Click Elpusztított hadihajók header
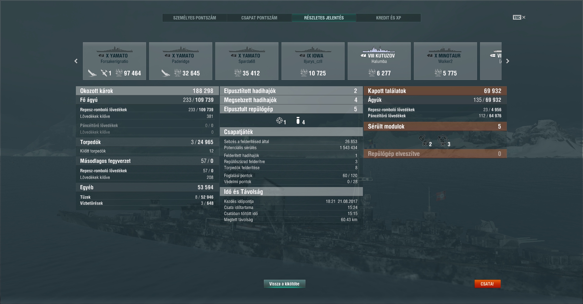This screenshot has width=583, height=304. [x=291, y=91]
